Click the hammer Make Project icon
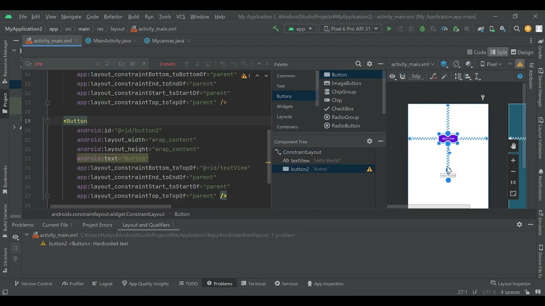The width and height of the screenshot is (545, 306). coord(275,29)
